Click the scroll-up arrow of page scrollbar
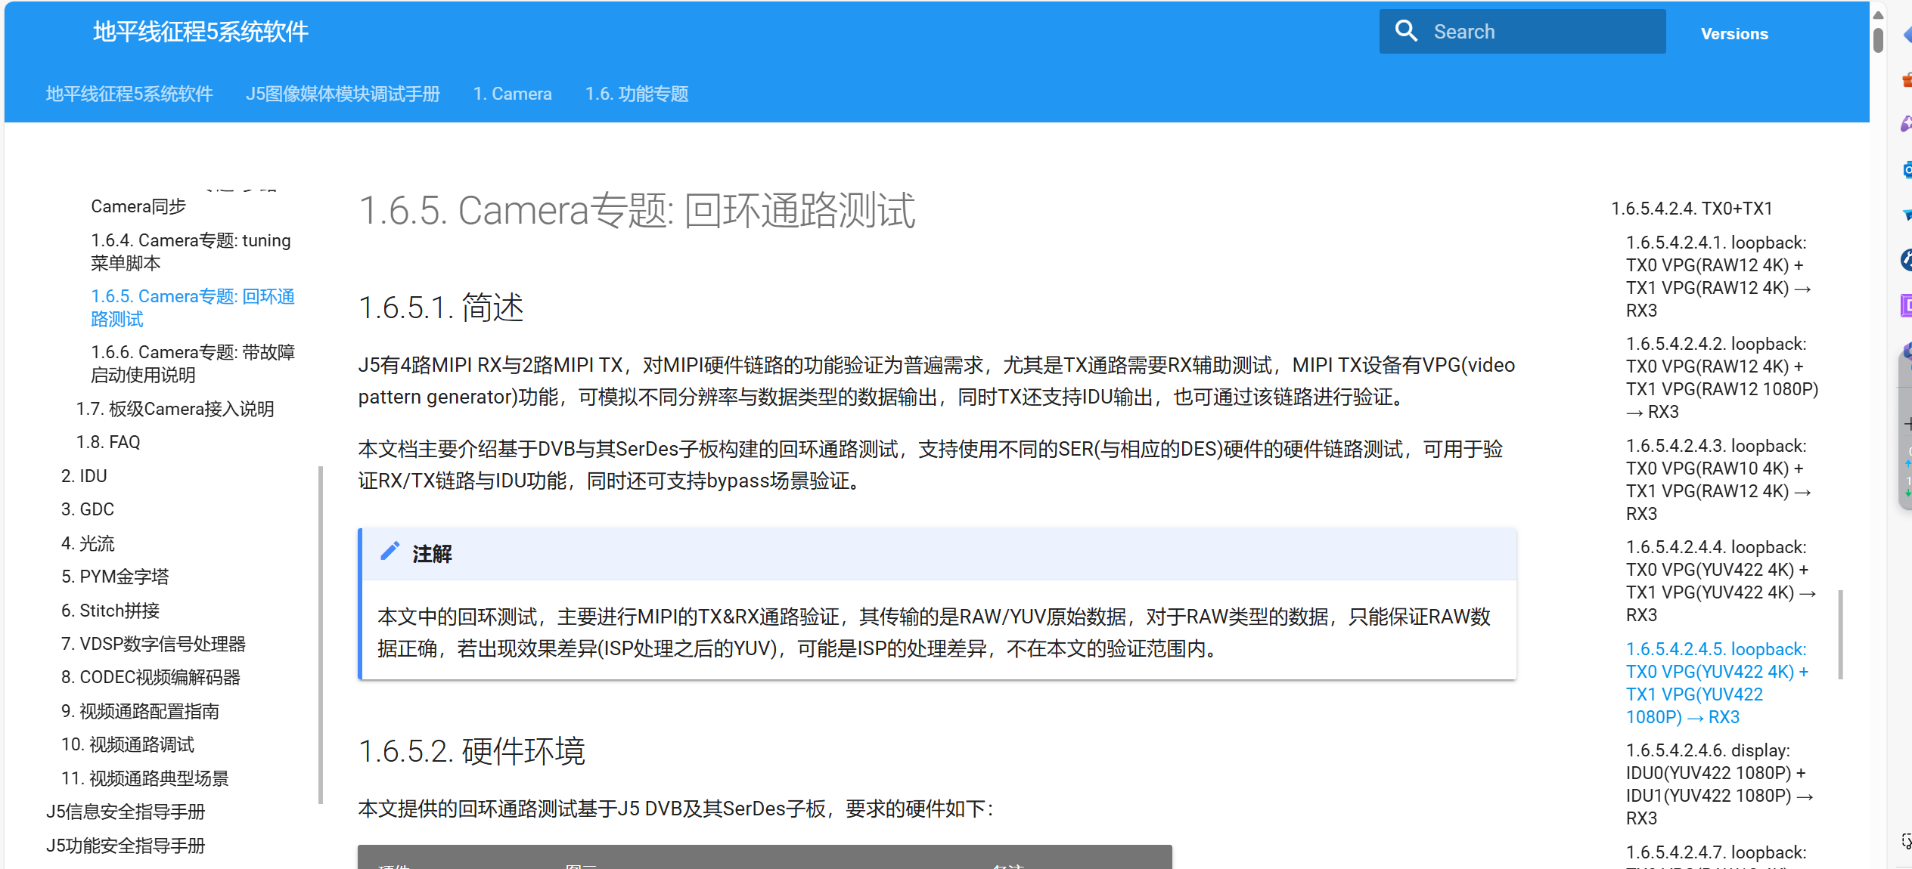The width and height of the screenshot is (1912, 869). [1878, 14]
